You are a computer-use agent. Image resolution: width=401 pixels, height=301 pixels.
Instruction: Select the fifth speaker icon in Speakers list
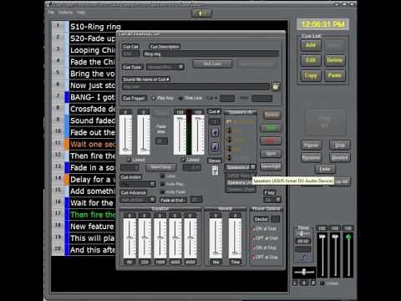[229, 157]
